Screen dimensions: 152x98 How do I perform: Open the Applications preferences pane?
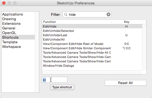(x=18, y=14)
